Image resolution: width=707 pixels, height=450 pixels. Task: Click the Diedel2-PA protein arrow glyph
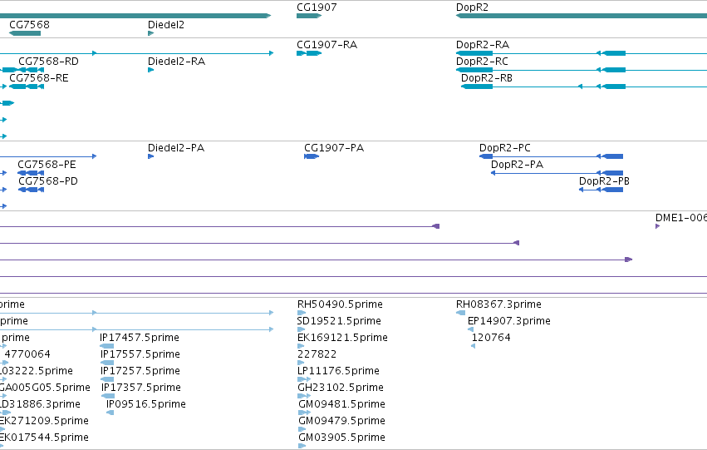(150, 156)
